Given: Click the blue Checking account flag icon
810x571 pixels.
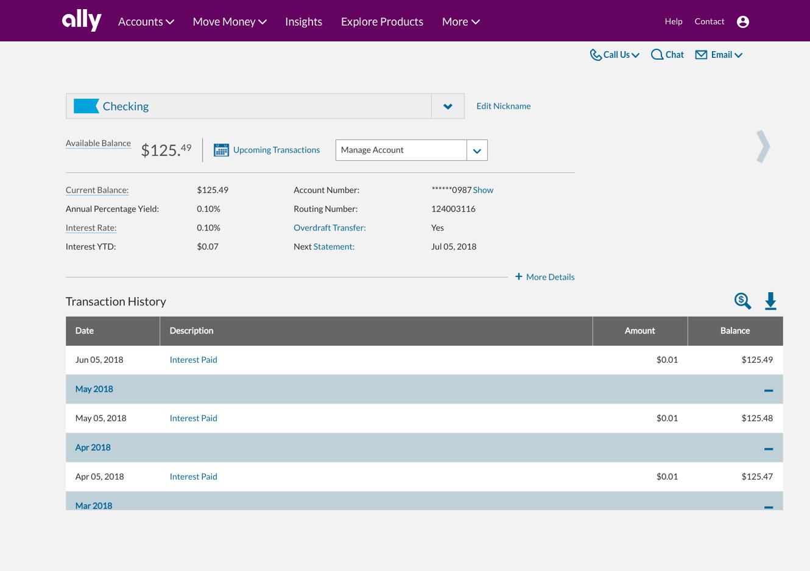Looking at the screenshot, I should pyautogui.click(x=86, y=106).
